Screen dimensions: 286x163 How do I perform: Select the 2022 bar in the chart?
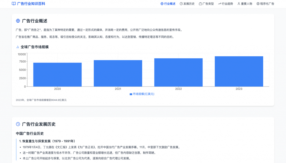(178, 72)
